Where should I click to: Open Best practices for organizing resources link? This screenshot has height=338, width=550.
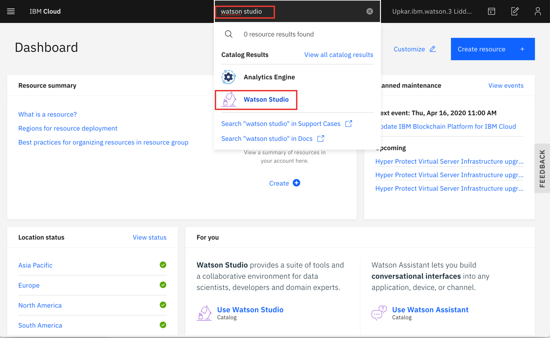[103, 143]
